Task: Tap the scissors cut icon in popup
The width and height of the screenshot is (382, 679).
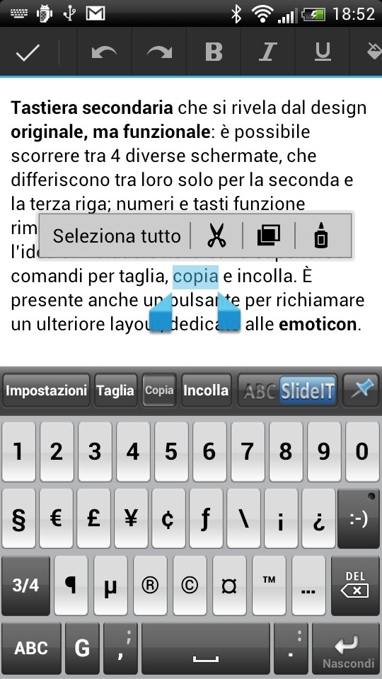Action: coord(216,236)
